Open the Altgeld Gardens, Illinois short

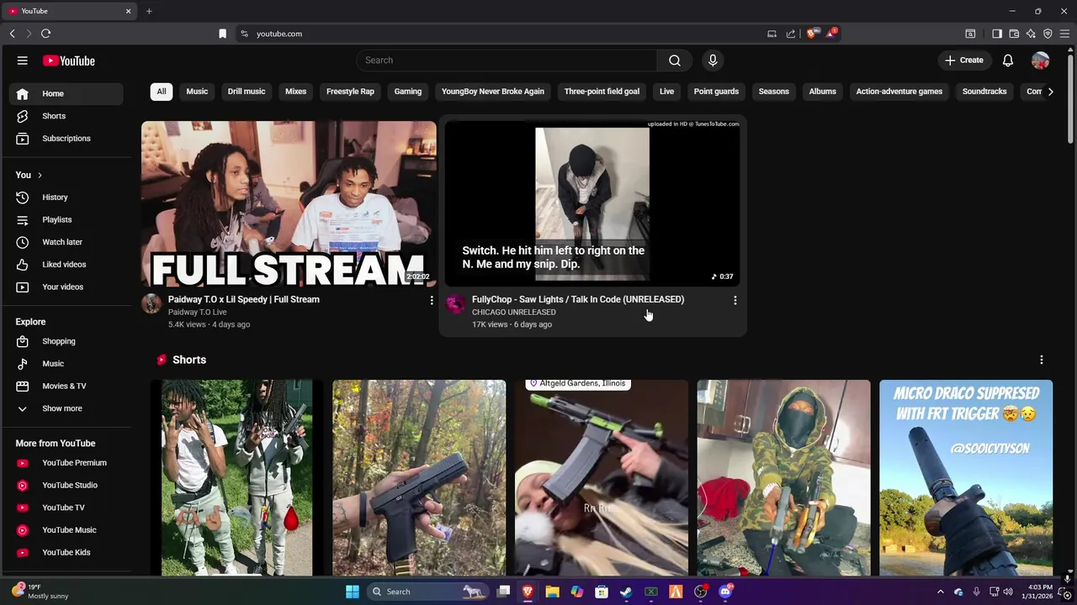tap(601, 477)
